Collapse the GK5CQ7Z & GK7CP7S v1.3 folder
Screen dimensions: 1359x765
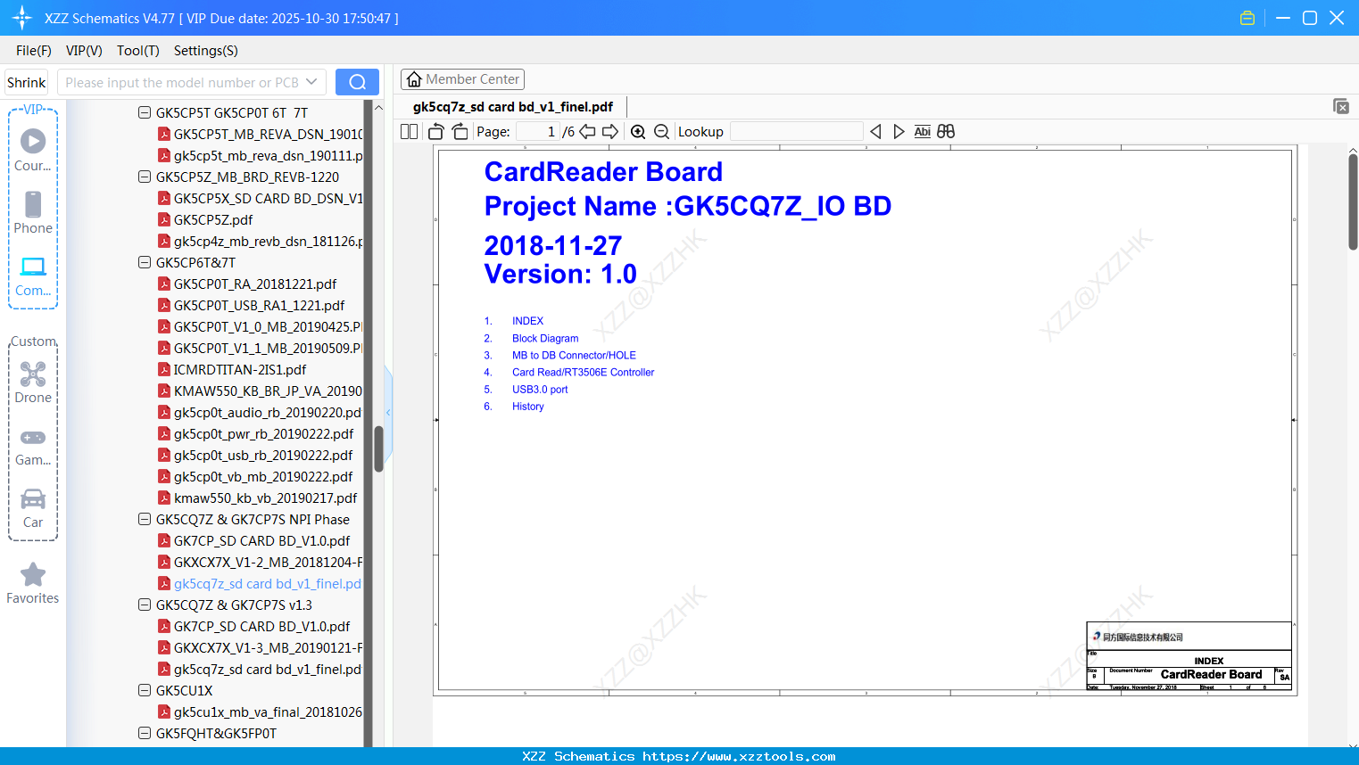pyautogui.click(x=145, y=605)
